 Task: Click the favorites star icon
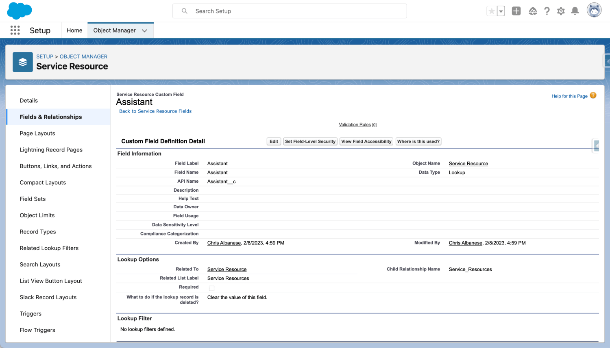click(491, 11)
